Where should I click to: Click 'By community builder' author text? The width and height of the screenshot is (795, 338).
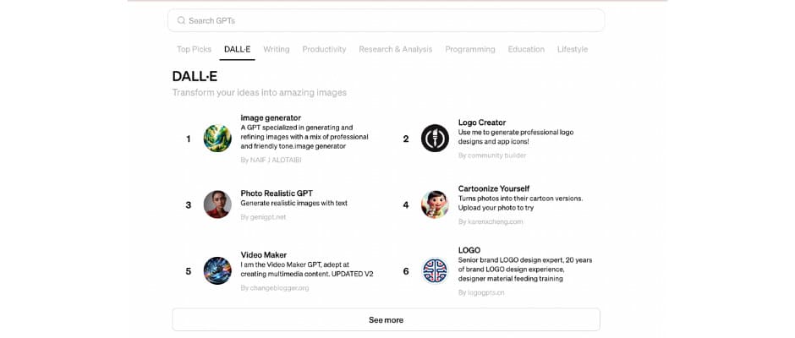point(492,155)
